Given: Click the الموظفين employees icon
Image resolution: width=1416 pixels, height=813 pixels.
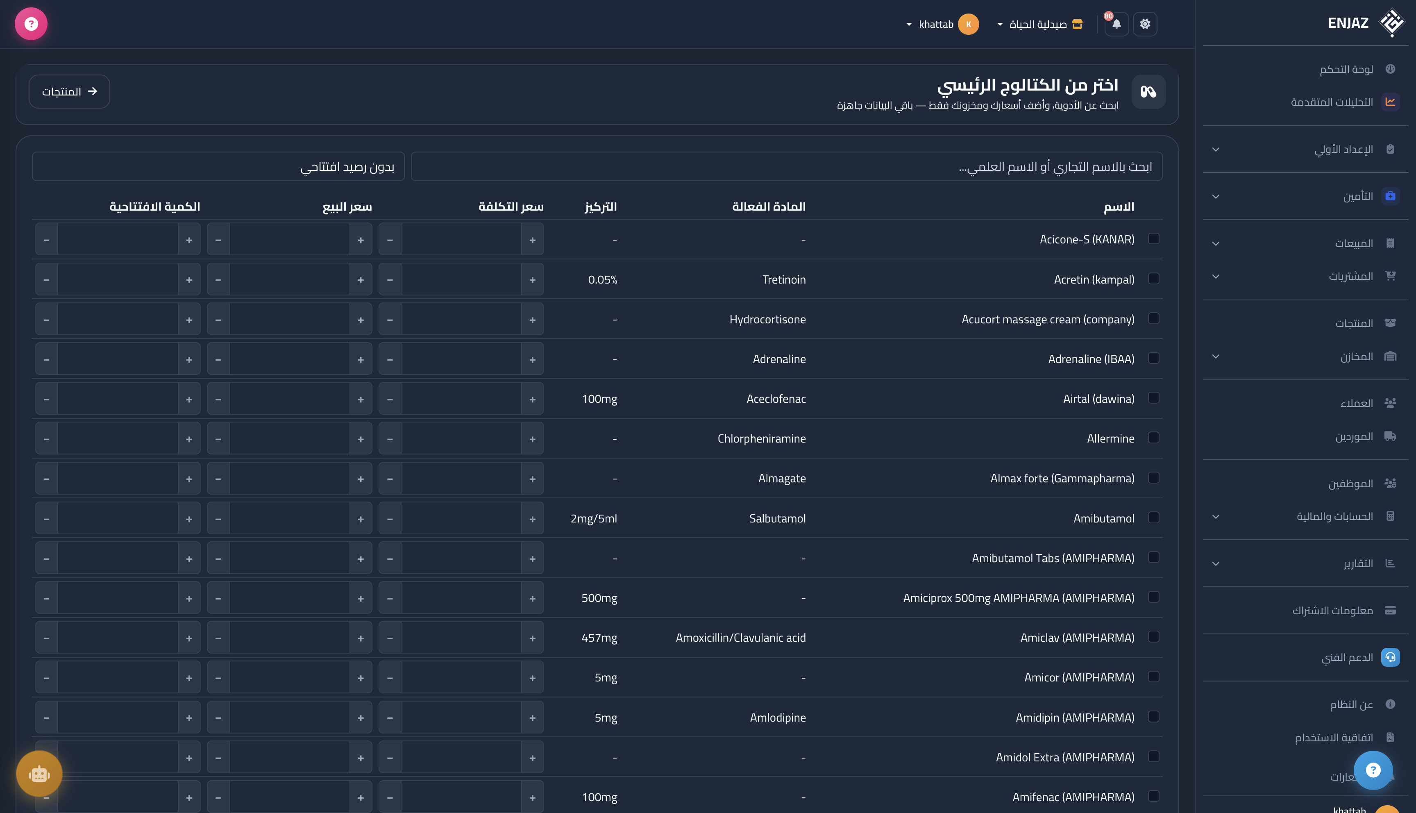Looking at the screenshot, I should [x=1390, y=483].
